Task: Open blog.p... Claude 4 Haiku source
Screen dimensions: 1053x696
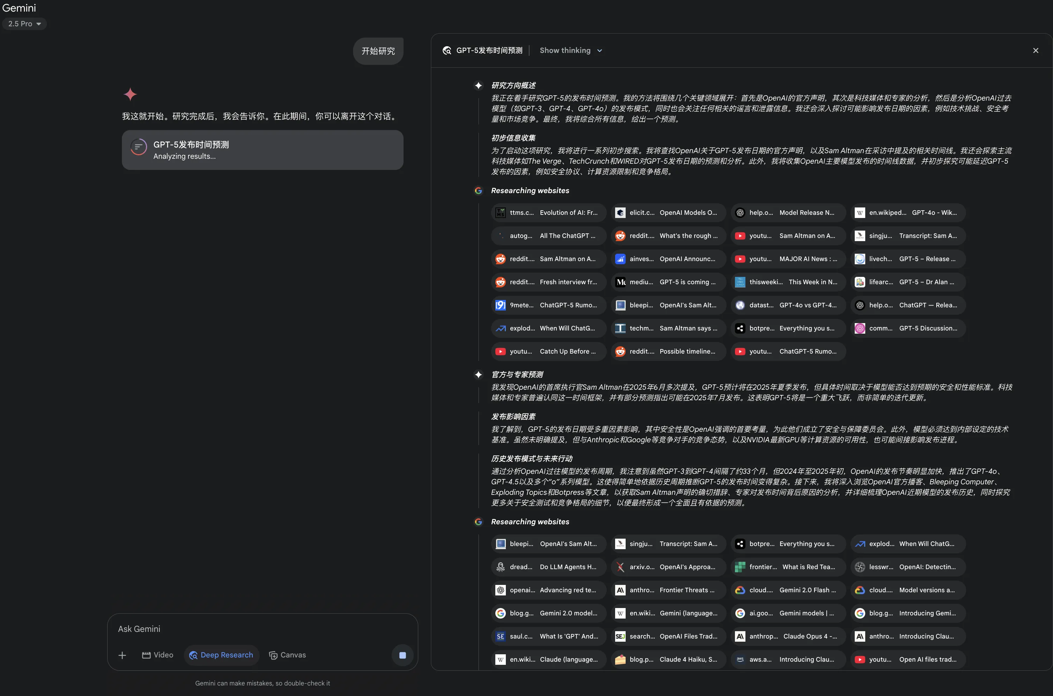Action: tap(668, 659)
